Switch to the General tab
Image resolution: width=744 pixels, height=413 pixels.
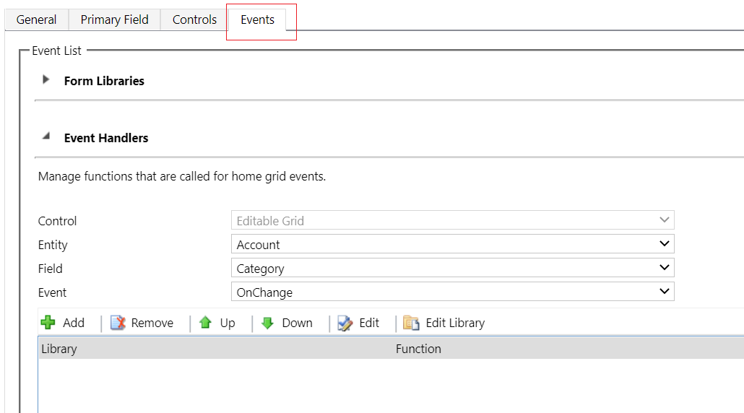pos(37,19)
